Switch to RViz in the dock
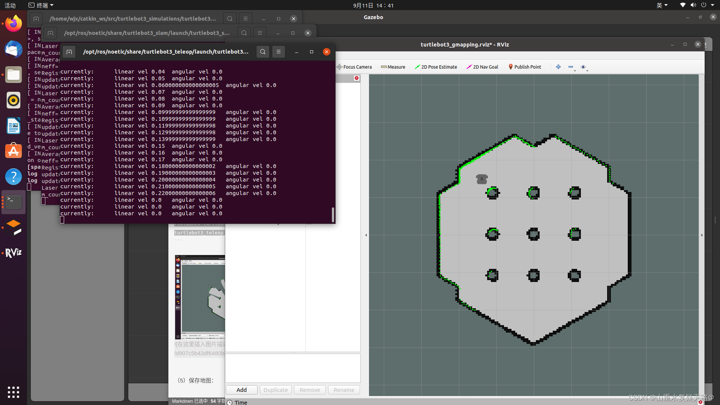Viewport: 720px width, 405px height. [x=13, y=253]
